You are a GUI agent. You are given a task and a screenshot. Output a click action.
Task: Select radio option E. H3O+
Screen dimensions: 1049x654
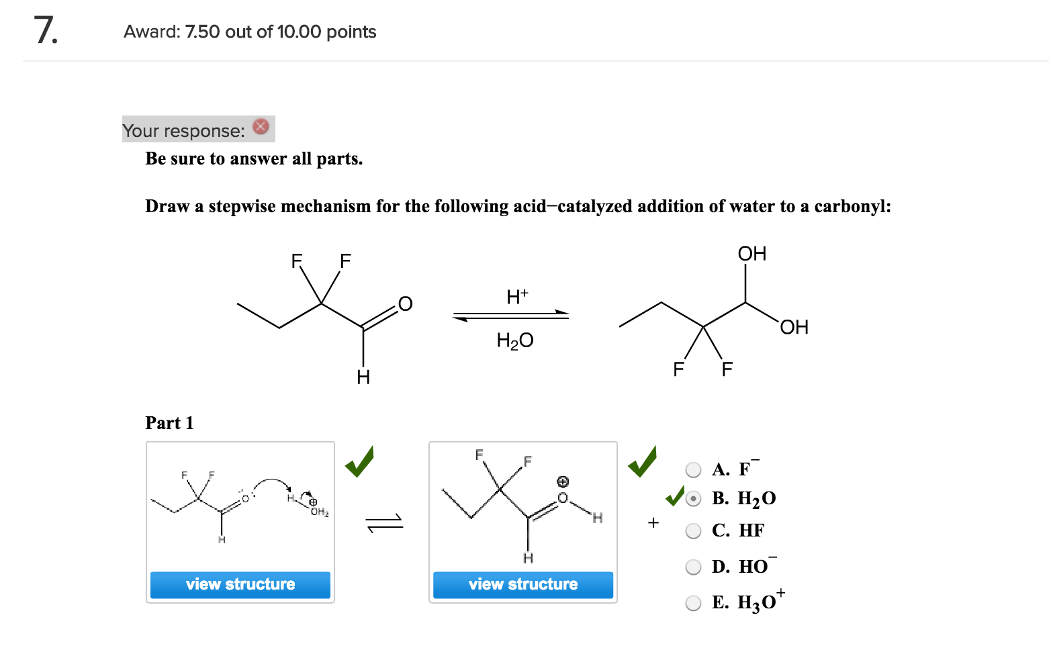(693, 603)
